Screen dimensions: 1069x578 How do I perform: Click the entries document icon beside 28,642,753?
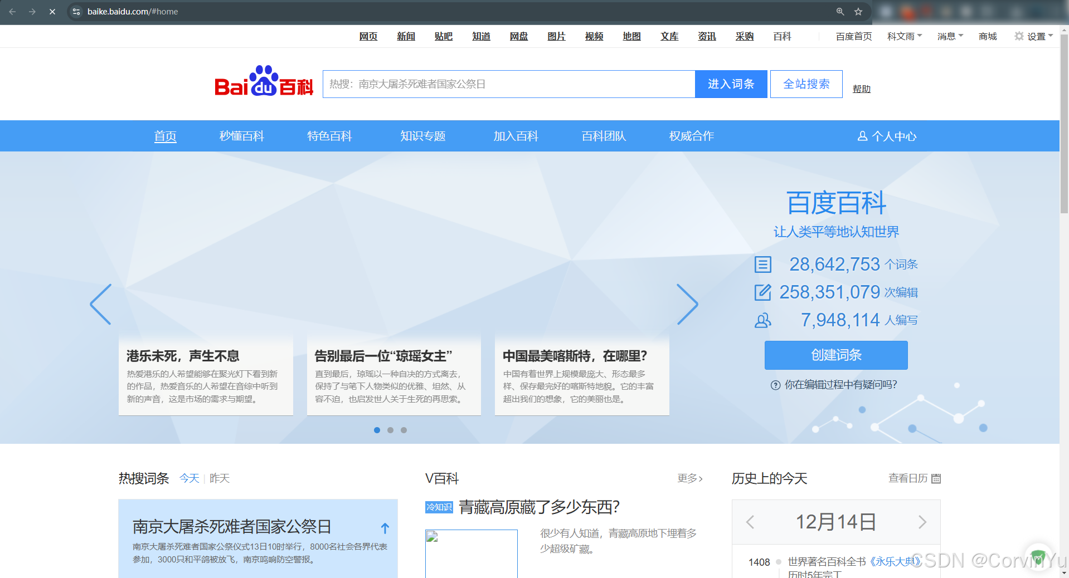coord(762,264)
